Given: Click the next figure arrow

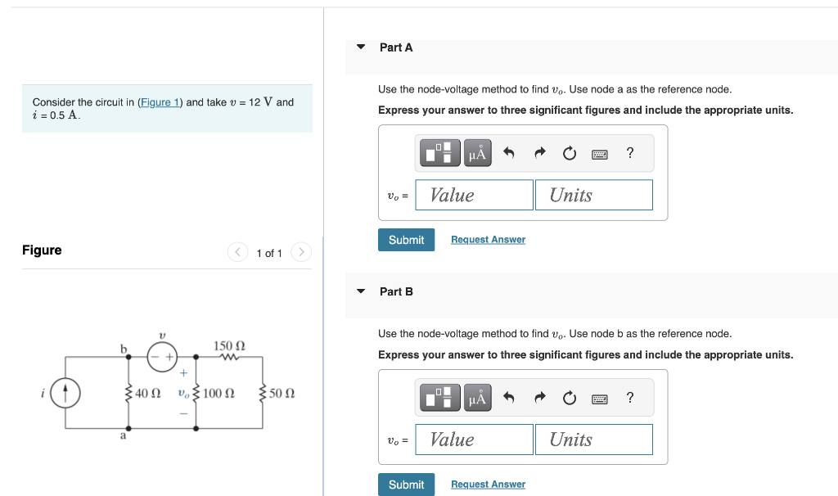Looking at the screenshot, I should [301, 252].
